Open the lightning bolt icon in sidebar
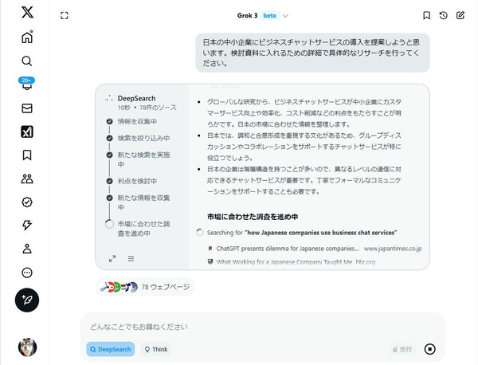The width and height of the screenshot is (478, 365). click(27, 225)
